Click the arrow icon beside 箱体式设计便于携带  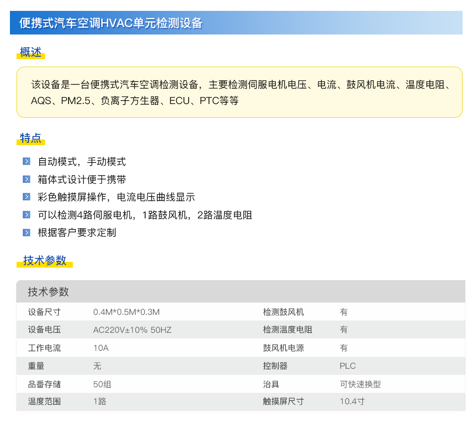click(x=26, y=179)
